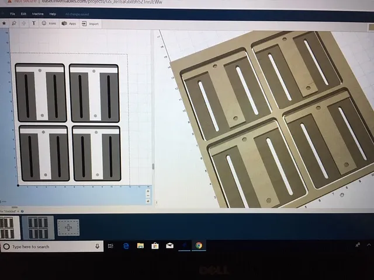Click the panel divider handle

(153, 166)
